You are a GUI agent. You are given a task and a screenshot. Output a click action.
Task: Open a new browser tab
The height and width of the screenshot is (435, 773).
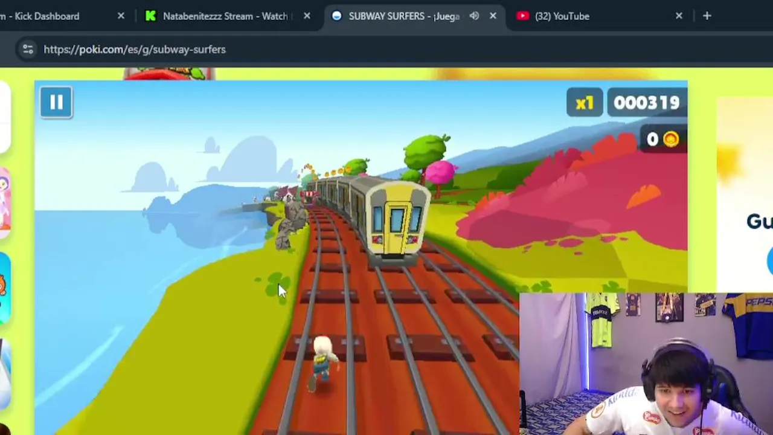707,16
